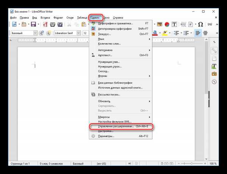Screen dimensions: 227x174
Task: Click the Save floppy disk icon
Action: click(x=33, y=24)
